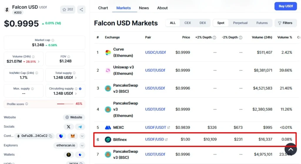Show FDV info icon
The image size is (301, 164).
[69, 57]
